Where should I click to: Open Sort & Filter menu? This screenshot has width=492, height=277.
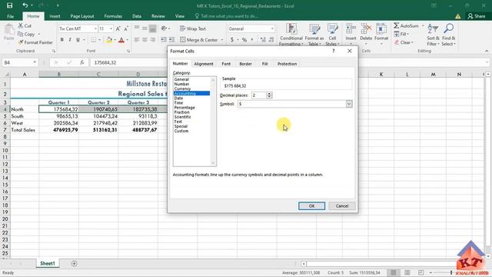(433, 34)
